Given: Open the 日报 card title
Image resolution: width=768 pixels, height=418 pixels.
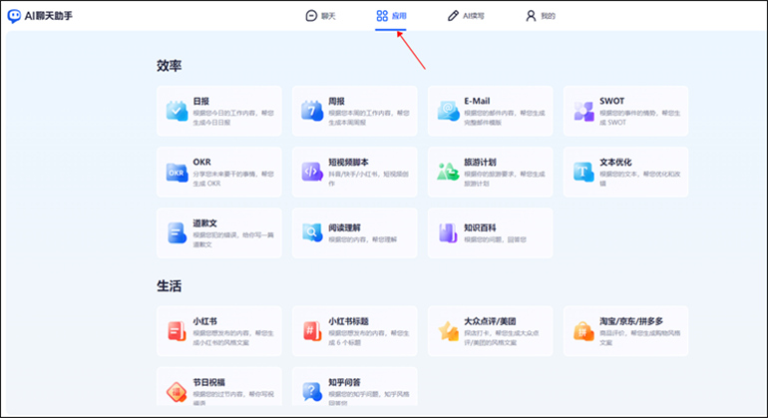Looking at the screenshot, I should 200,101.
